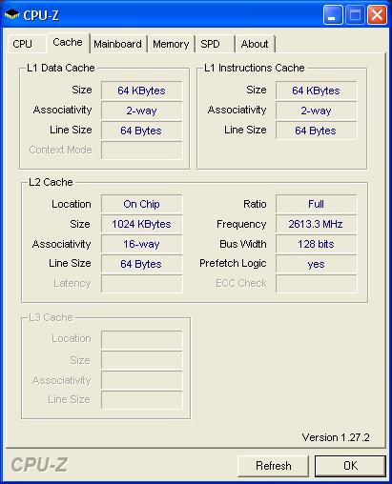The width and height of the screenshot is (392, 484).
Task: Click the CPU-Z chip icon in title bar
Action: (x=11, y=14)
